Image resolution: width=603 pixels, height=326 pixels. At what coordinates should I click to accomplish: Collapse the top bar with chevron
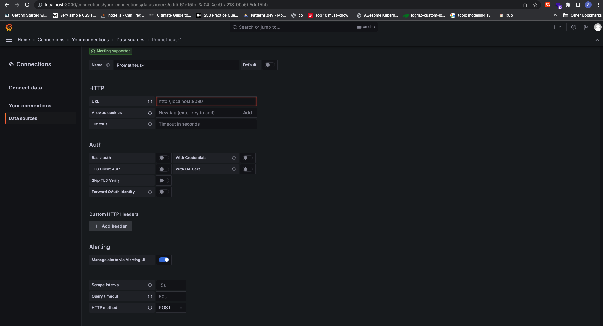click(597, 40)
